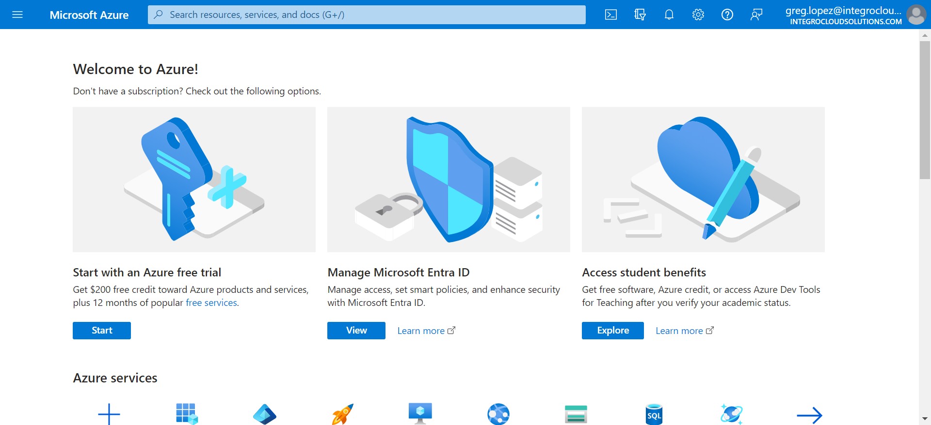Open the Storage accounts icon
Image resolution: width=931 pixels, height=425 pixels.
click(576, 414)
